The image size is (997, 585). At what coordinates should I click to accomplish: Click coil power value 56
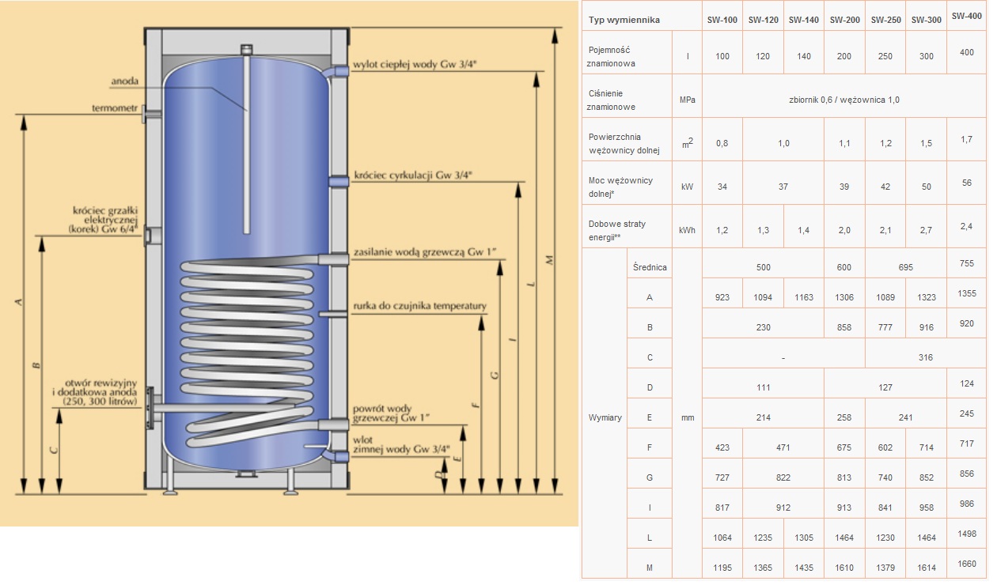pos(967,183)
